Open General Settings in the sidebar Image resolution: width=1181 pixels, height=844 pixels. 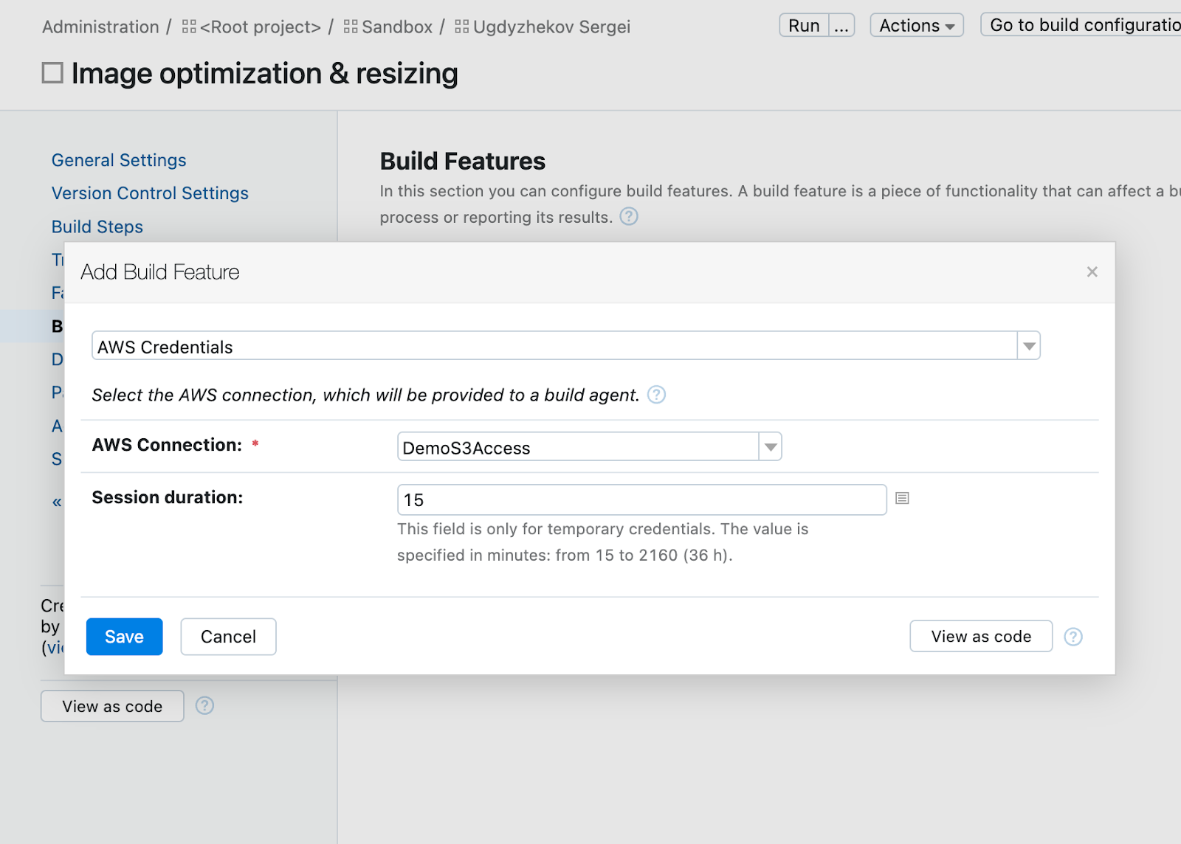[x=119, y=160]
